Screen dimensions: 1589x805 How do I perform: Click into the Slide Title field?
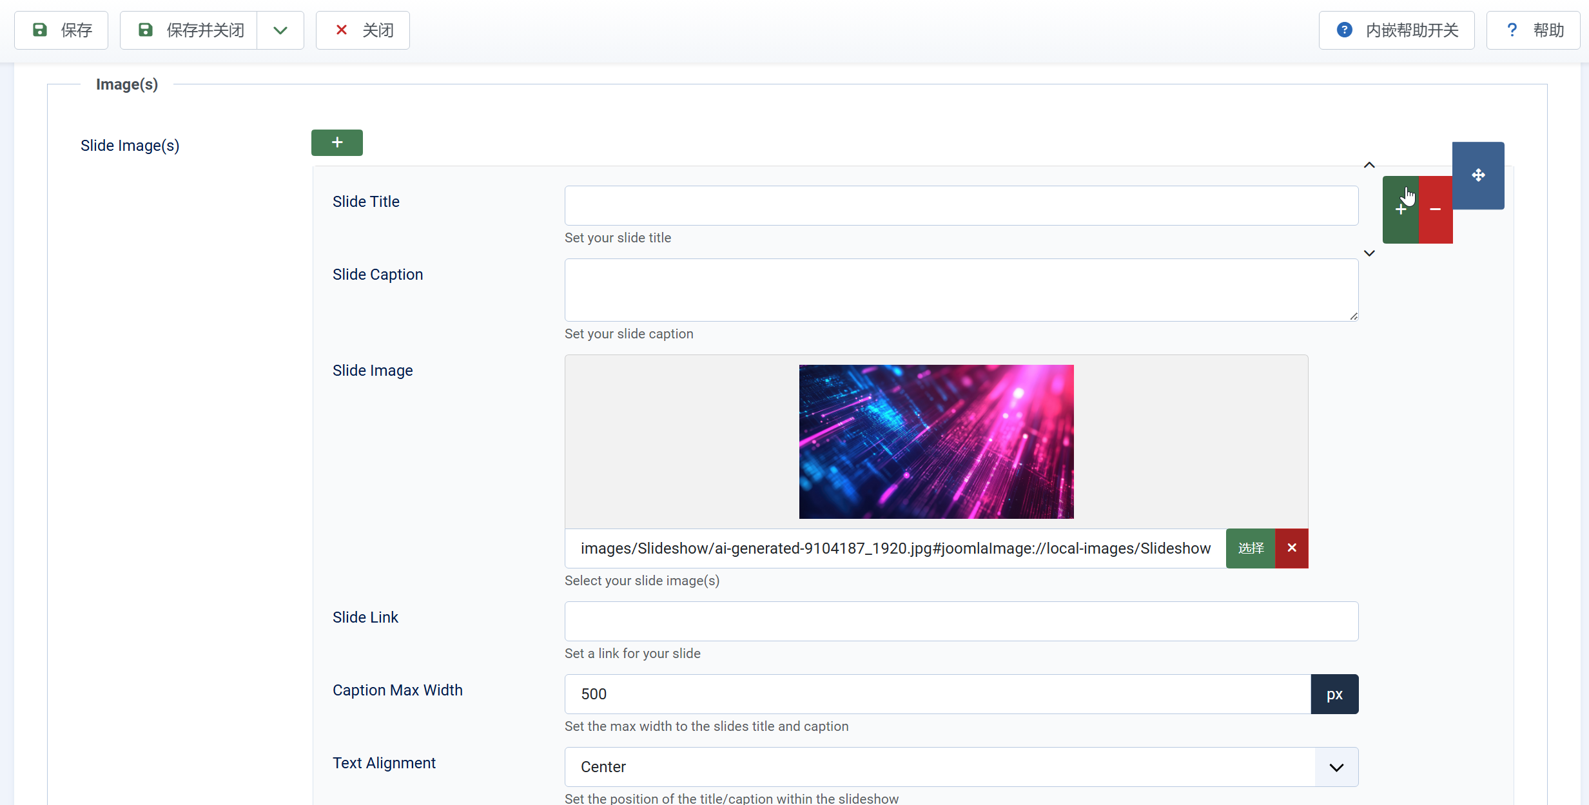tap(961, 206)
